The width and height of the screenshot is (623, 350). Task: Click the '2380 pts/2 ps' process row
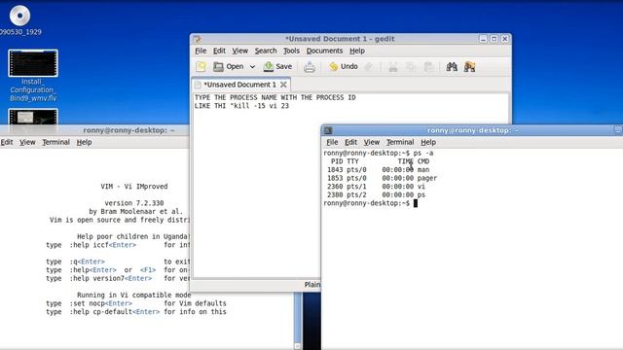coord(377,194)
